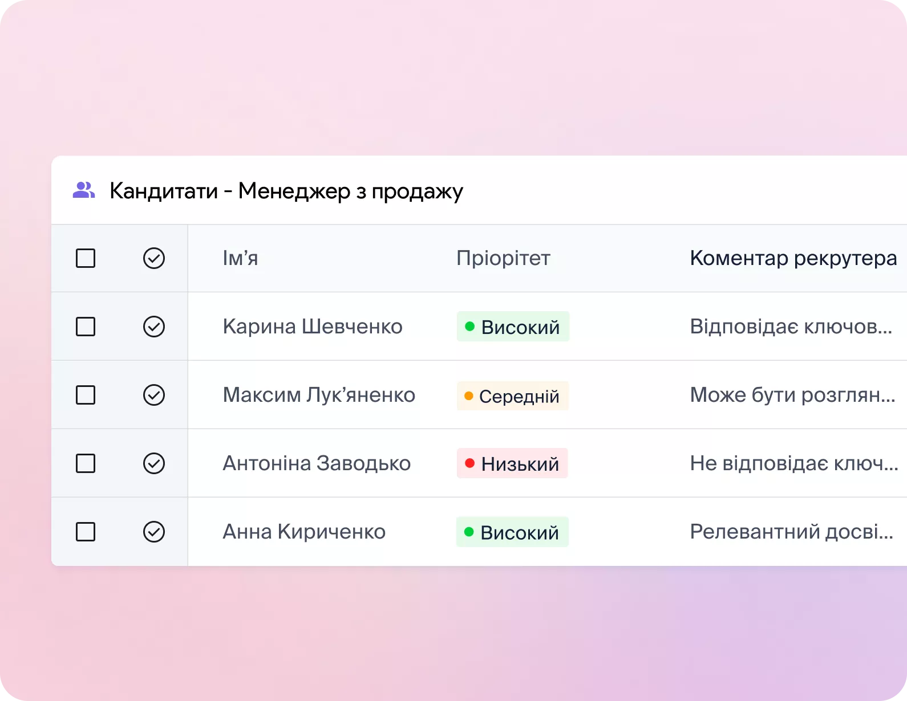
Task: Click the name Анна Кириченко
Action: [x=304, y=532]
